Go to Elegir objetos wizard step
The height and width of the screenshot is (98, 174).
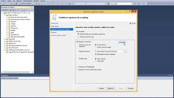55,26
